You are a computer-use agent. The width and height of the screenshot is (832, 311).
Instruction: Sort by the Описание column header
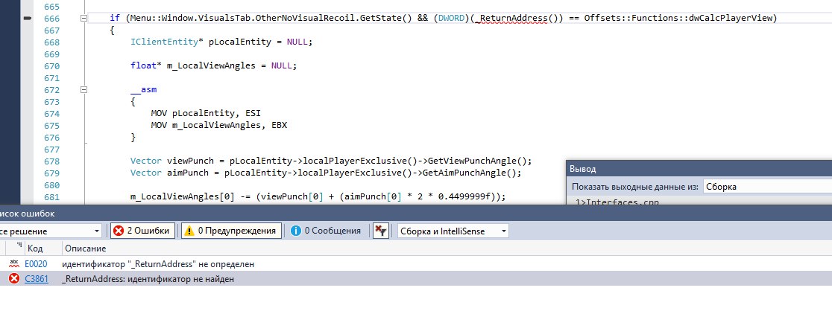pos(85,248)
